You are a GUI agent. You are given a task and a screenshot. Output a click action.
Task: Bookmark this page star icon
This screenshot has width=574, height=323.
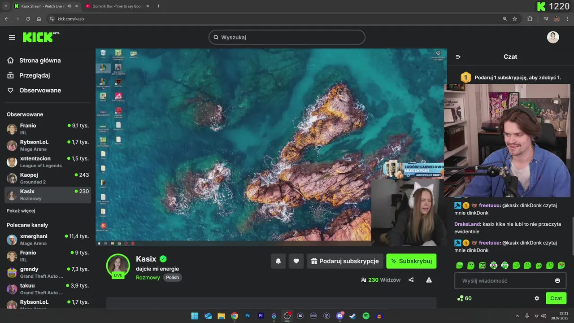tap(515, 19)
